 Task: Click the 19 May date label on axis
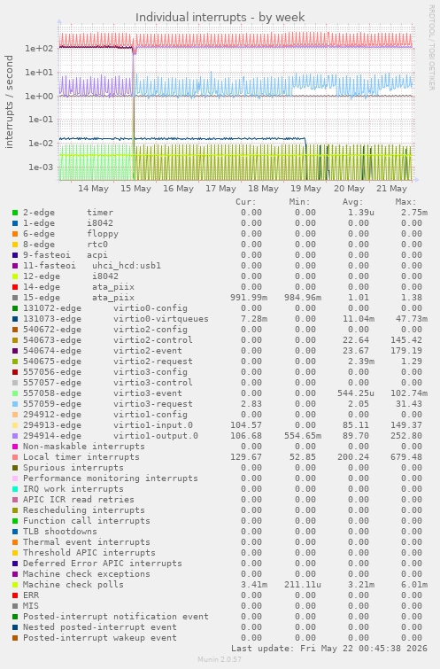(x=305, y=189)
